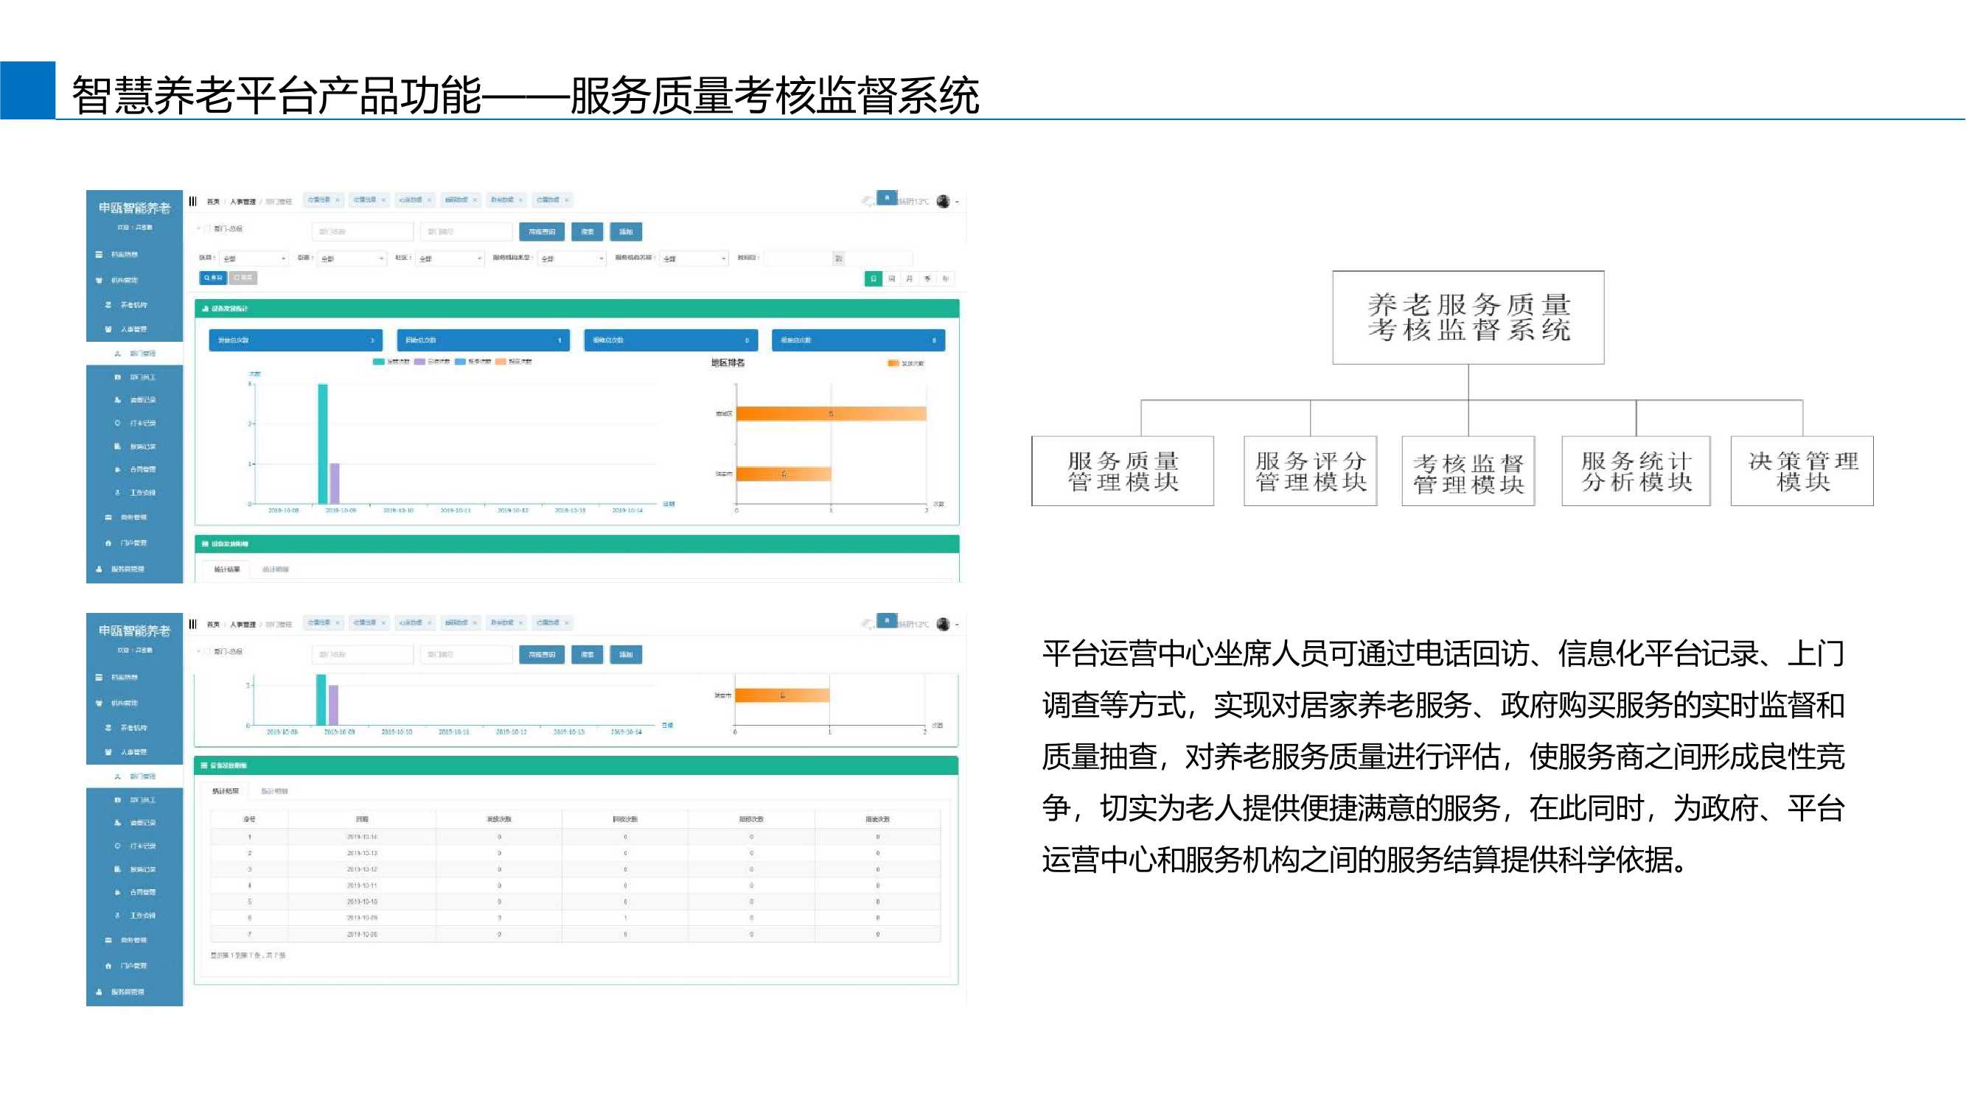Viewport: 1966px width, 1105px height.
Task: Switch time granularity to 月 month
Action: tap(909, 279)
